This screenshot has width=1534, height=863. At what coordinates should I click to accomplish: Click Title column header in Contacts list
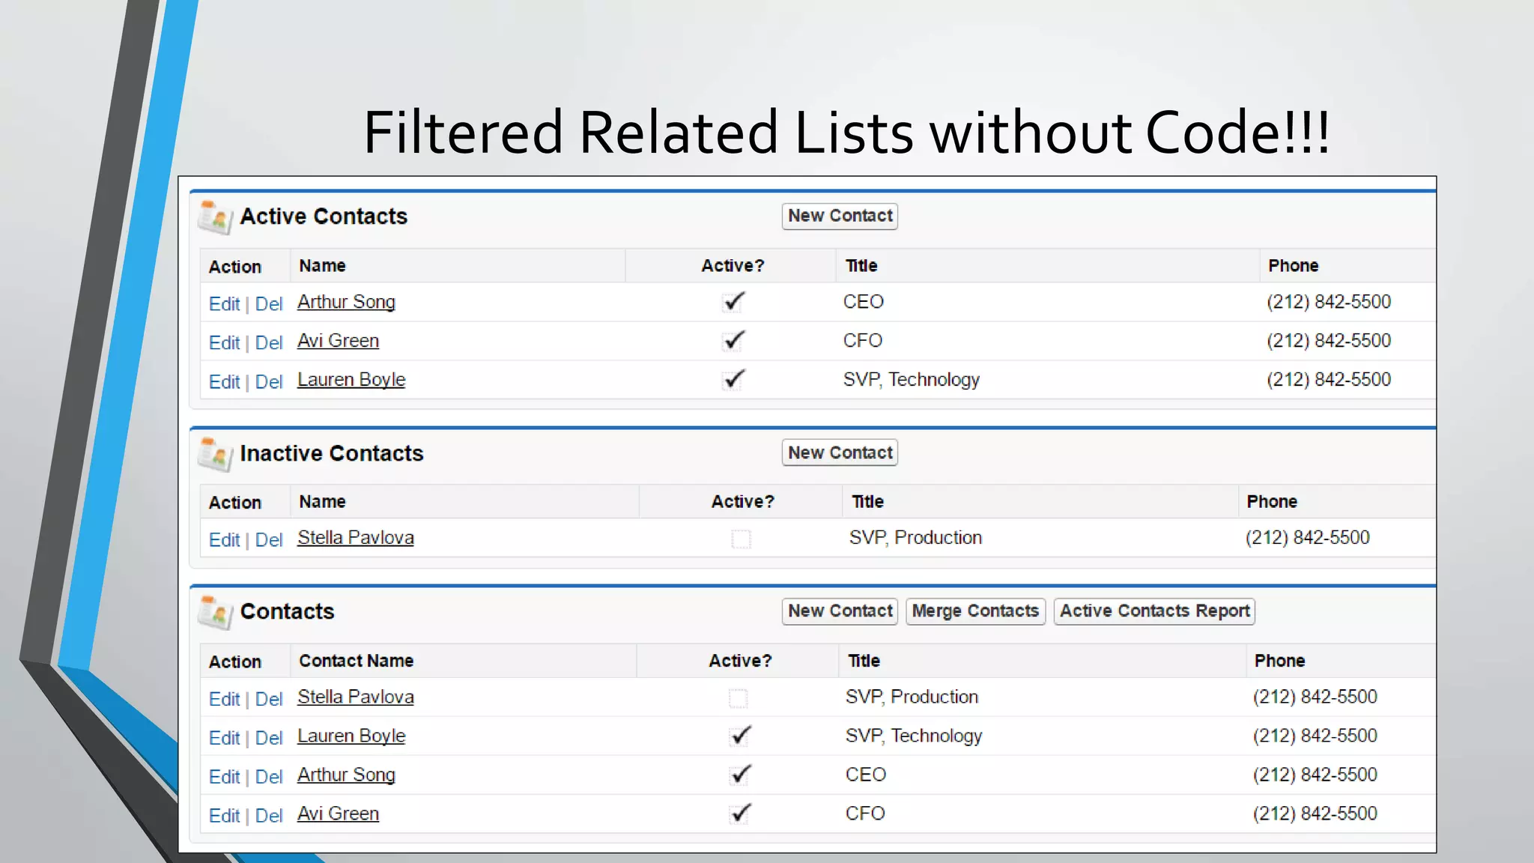point(864,661)
